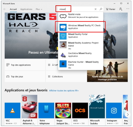Viewport: 133px width, 127px height.
Task: Close the Microsoft Store window
Action: [x=128, y=3]
